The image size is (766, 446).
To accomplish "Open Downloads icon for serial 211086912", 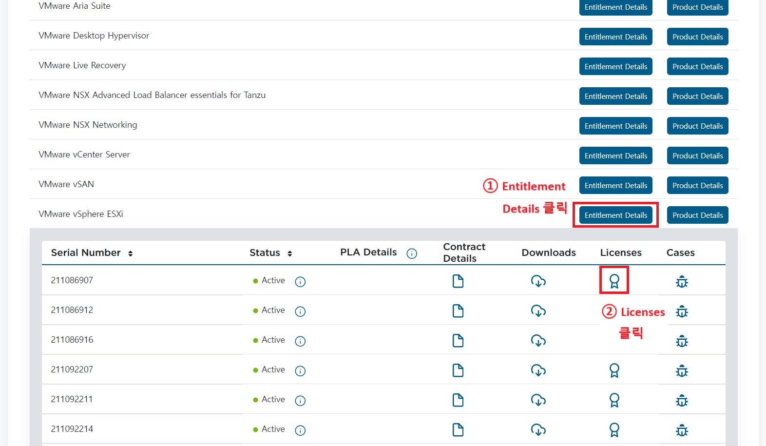I will 538,311.
